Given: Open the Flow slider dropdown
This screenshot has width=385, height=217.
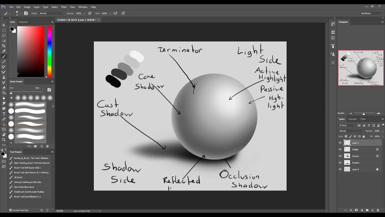Looking at the screenshot, I should coord(110,13).
